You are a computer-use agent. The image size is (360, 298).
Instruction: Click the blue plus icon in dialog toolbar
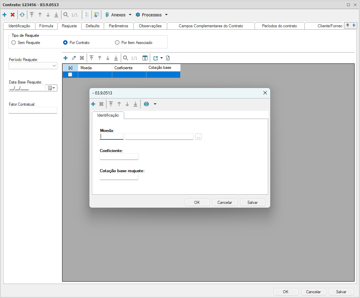(93, 104)
